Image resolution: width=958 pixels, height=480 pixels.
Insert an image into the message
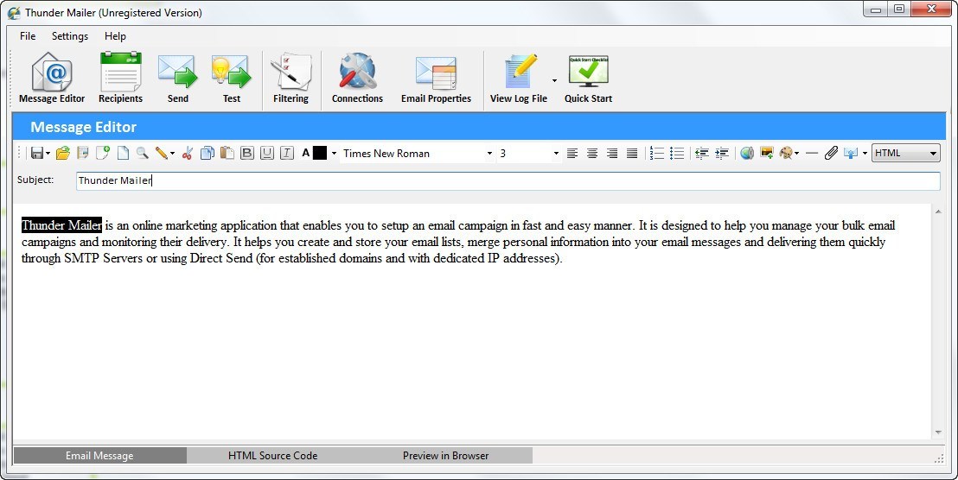767,153
